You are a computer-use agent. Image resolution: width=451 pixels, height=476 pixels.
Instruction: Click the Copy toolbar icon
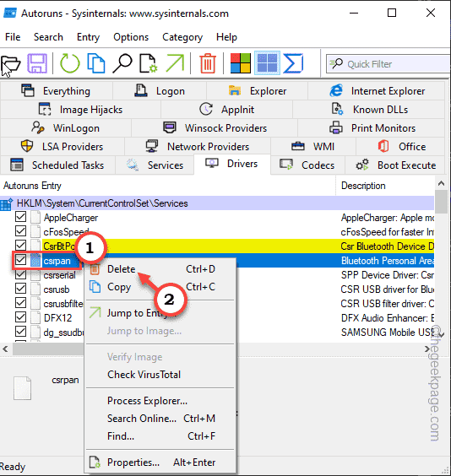click(96, 63)
